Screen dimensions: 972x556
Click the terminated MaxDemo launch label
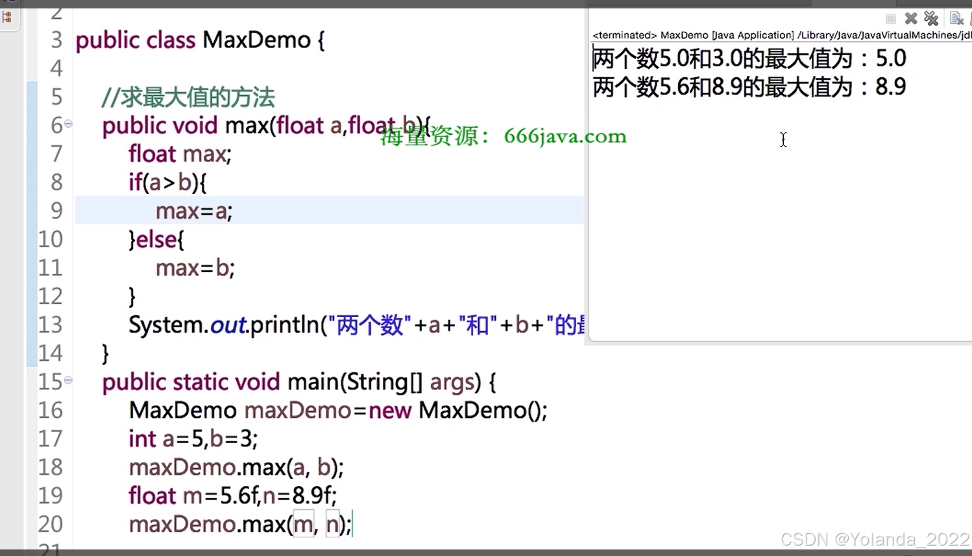point(782,35)
